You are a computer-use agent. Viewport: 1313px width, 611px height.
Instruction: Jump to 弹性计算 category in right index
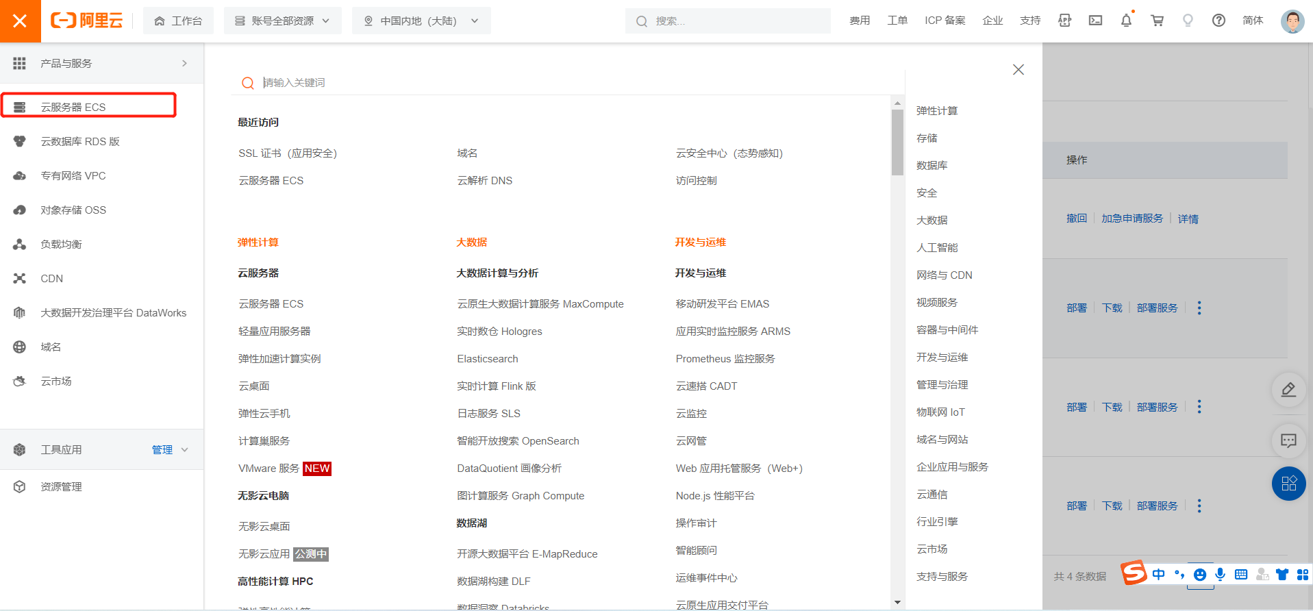937,110
